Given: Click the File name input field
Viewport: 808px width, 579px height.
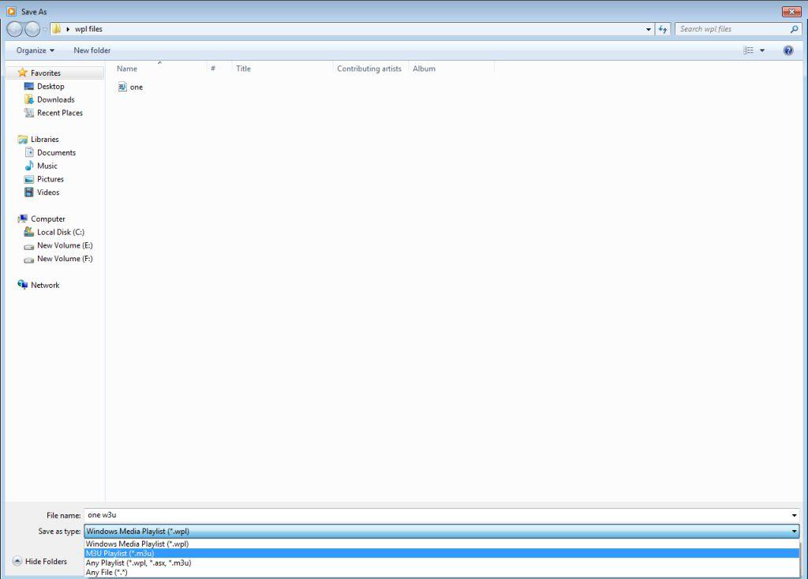Looking at the screenshot, I should [437, 514].
